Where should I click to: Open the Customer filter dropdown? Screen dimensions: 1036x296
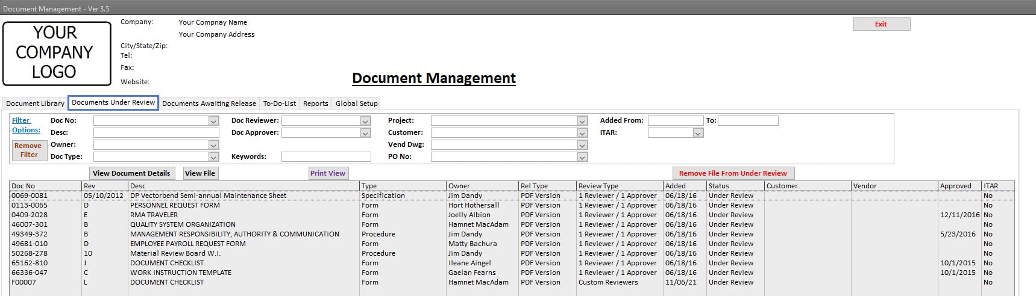[582, 133]
